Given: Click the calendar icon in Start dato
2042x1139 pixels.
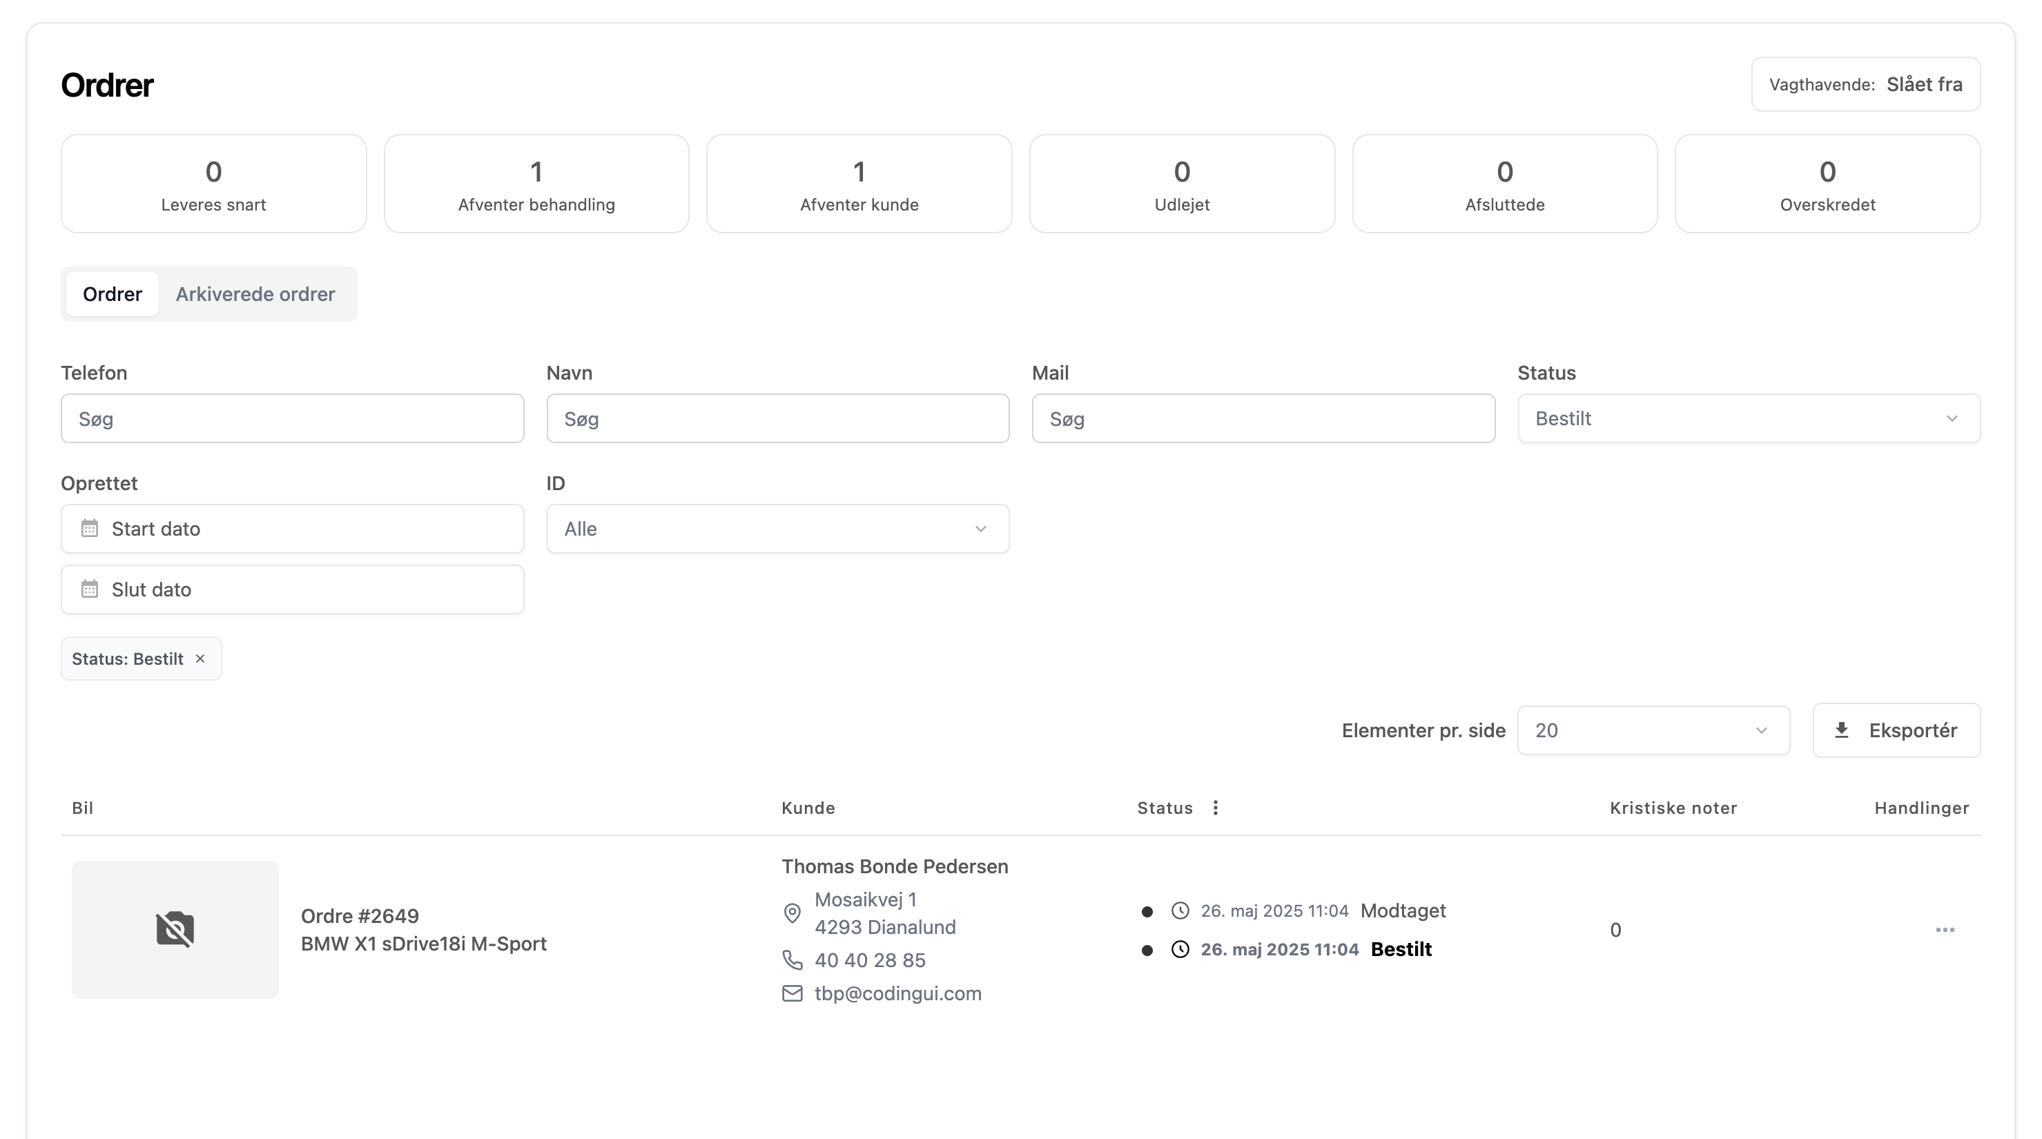Looking at the screenshot, I should (x=90, y=529).
